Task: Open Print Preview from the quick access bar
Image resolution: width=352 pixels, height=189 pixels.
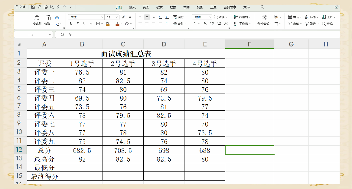Action: 52,7
